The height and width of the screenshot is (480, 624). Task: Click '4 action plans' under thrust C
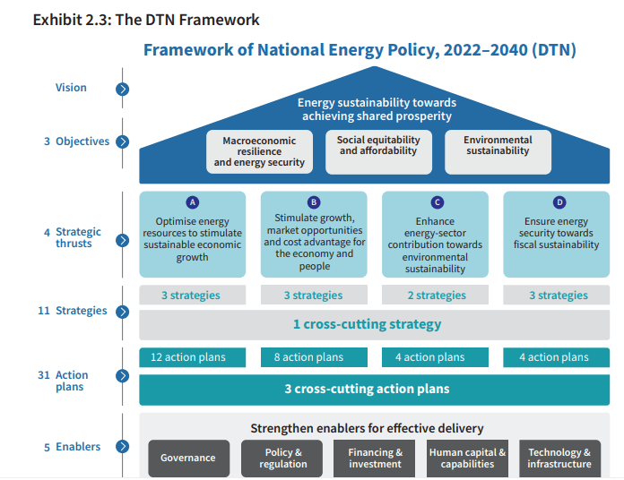(x=435, y=357)
